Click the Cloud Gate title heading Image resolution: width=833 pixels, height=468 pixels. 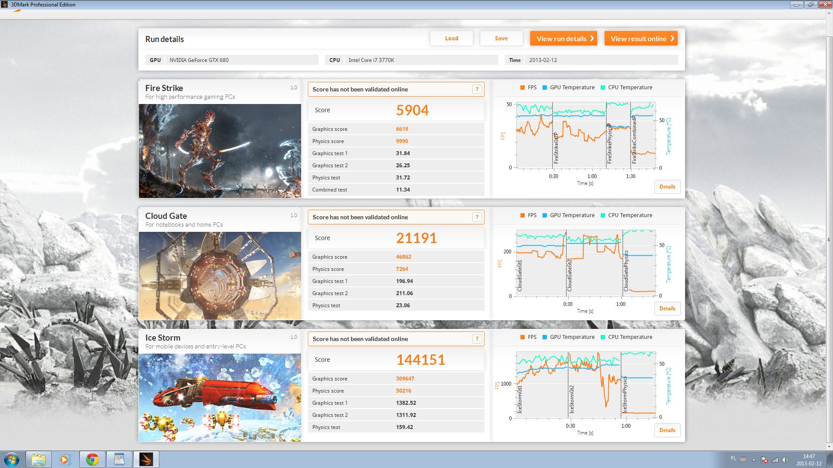(166, 216)
